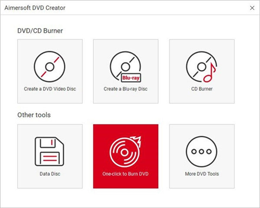Choose the "Create a Blu-ray Disc" label
Screen dimensions: 260x208
[125, 89]
